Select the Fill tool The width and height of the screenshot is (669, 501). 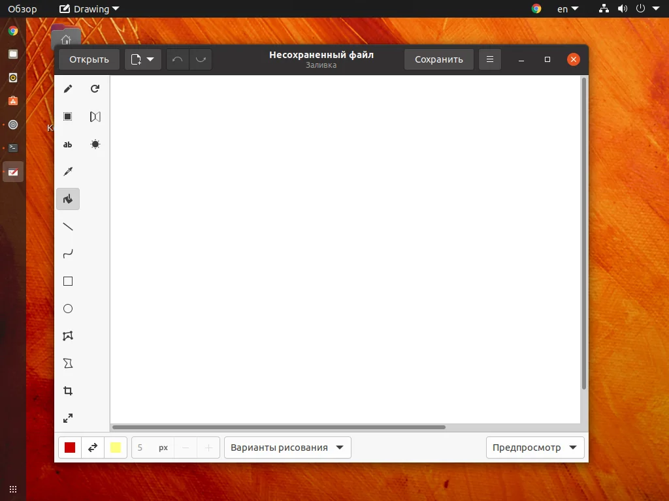68,199
